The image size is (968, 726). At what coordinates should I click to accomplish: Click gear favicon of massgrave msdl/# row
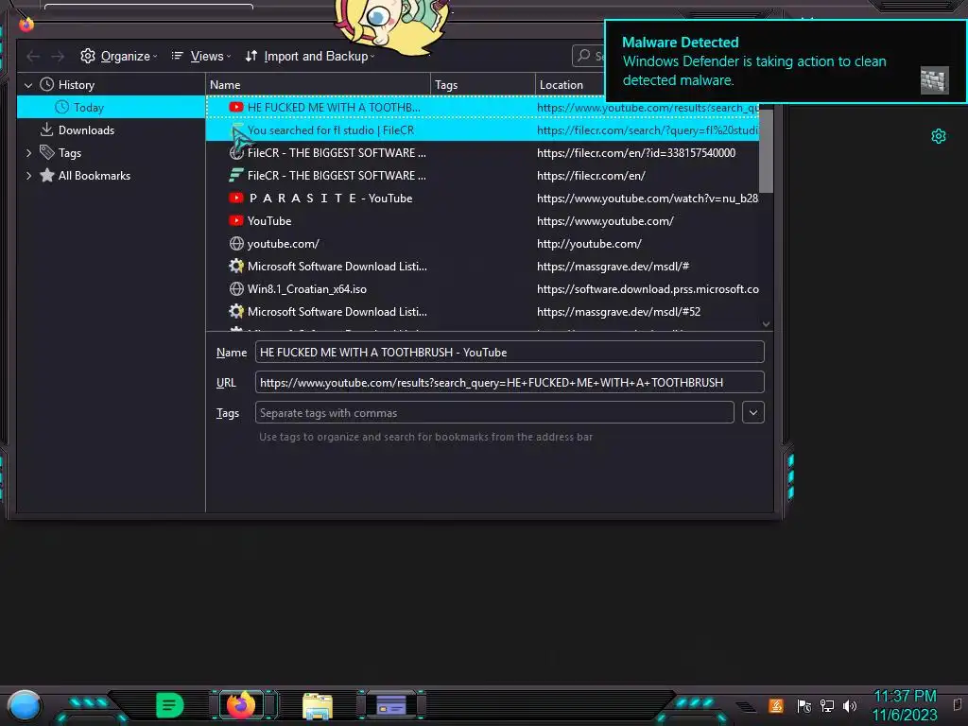[x=235, y=267]
